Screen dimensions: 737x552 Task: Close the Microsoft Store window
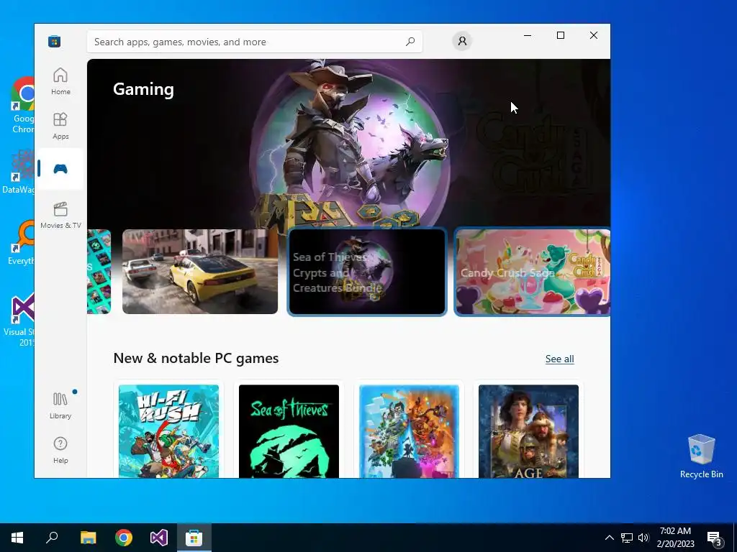(594, 36)
